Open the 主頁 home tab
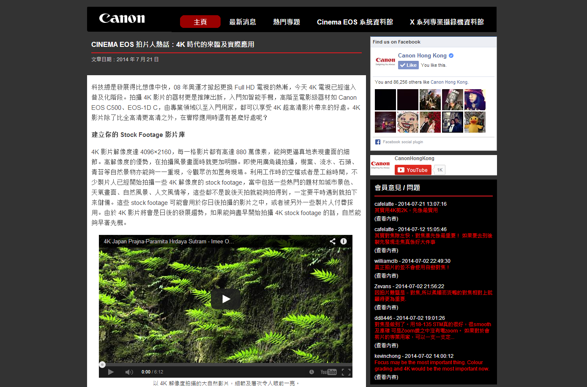 click(x=200, y=22)
